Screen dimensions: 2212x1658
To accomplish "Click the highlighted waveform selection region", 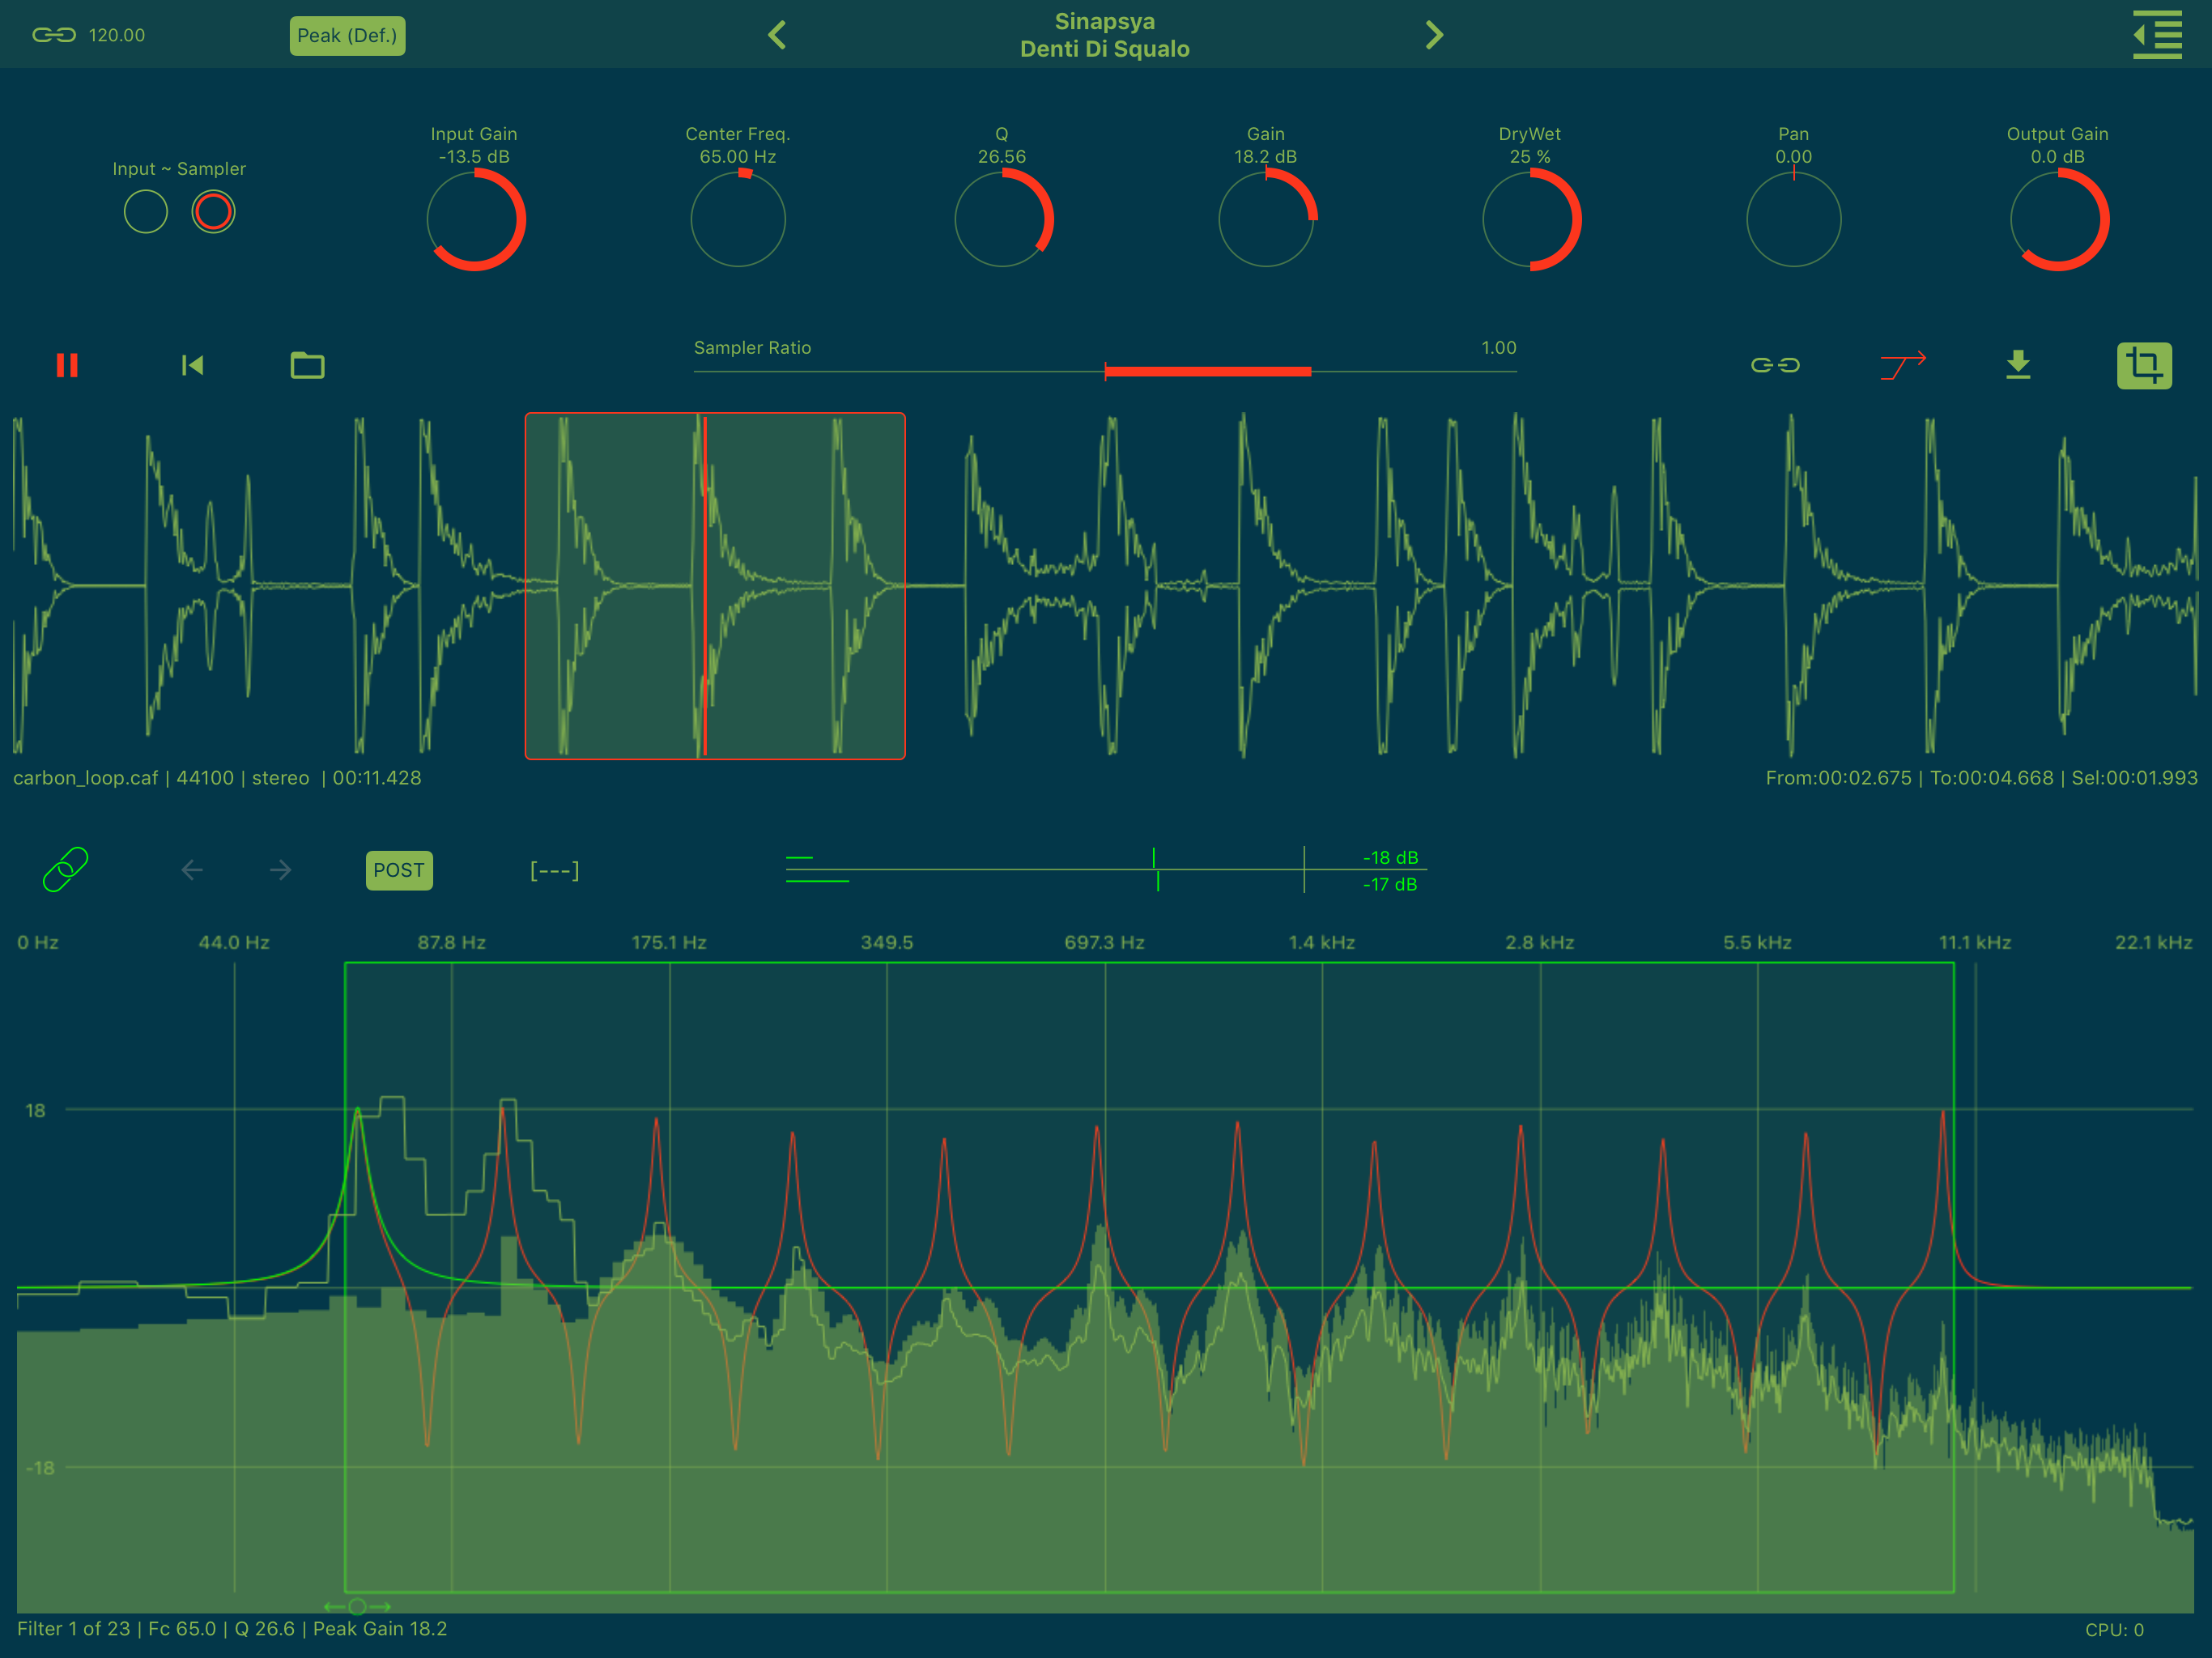I will (x=715, y=586).
